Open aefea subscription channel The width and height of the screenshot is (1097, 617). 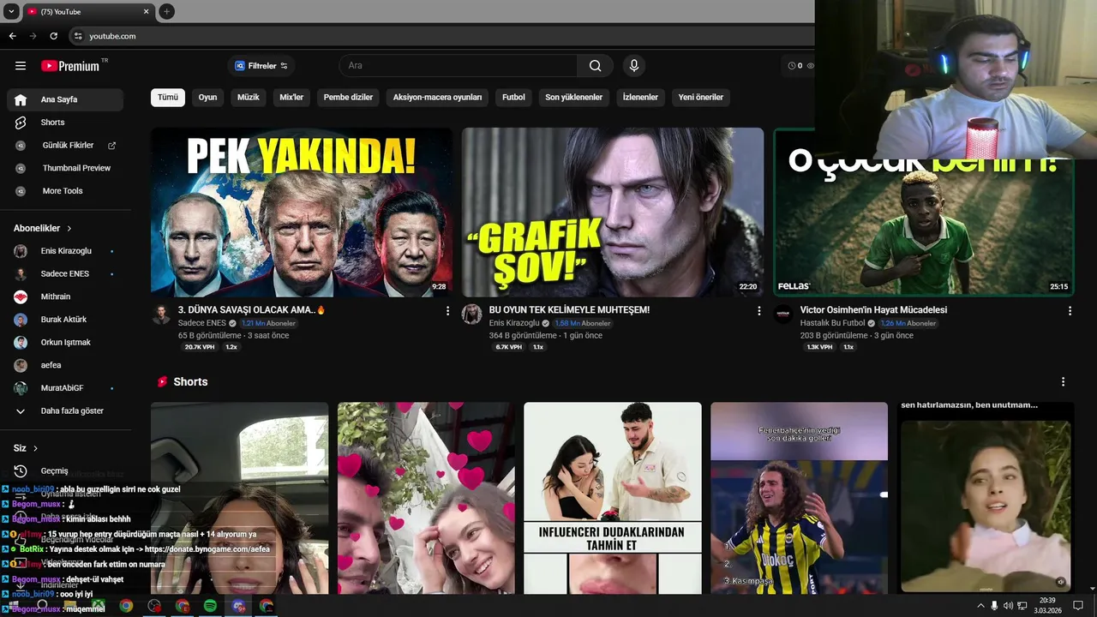tap(65, 365)
